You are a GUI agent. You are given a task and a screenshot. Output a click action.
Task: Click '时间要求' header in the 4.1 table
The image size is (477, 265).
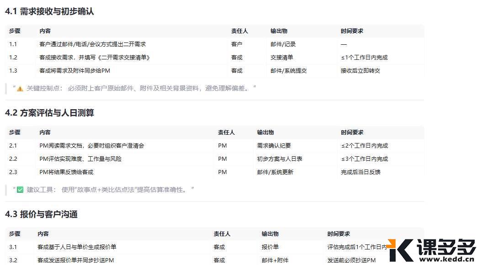352,31
